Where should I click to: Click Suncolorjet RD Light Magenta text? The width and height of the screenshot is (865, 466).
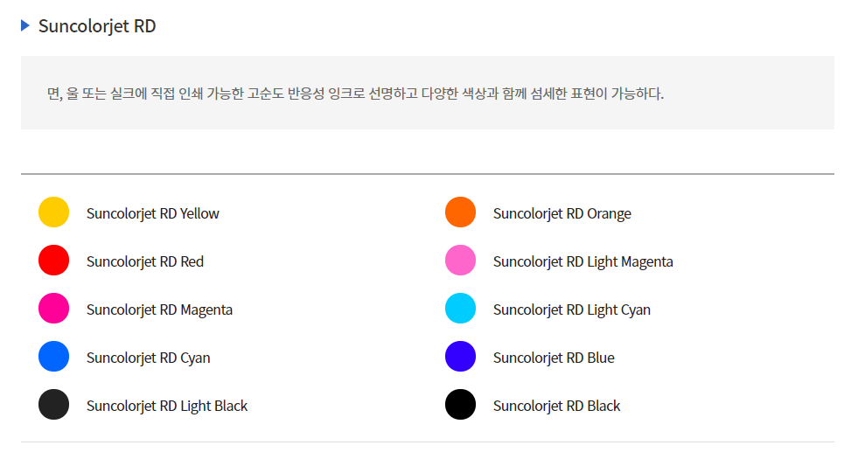tap(583, 261)
